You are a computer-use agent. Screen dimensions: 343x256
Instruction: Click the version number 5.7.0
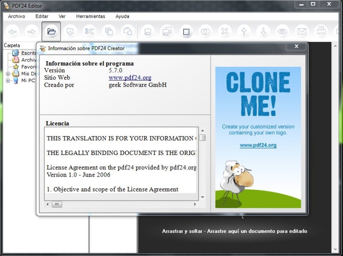point(116,70)
